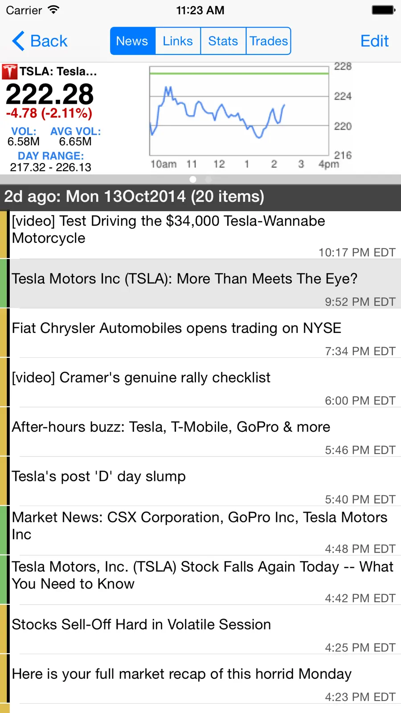Tap the Tesla logo icon
The height and width of the screenshot is (713, 401).
(9, 72)
